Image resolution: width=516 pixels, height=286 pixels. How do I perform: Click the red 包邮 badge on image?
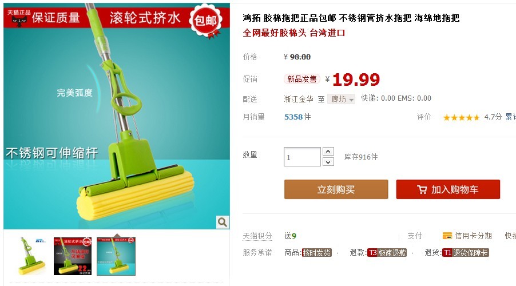(x=206, y=20)
